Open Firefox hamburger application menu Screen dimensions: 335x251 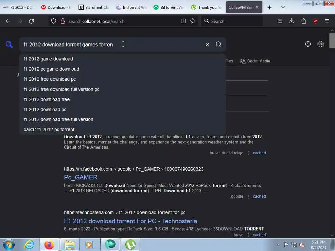tap(327, 21)
